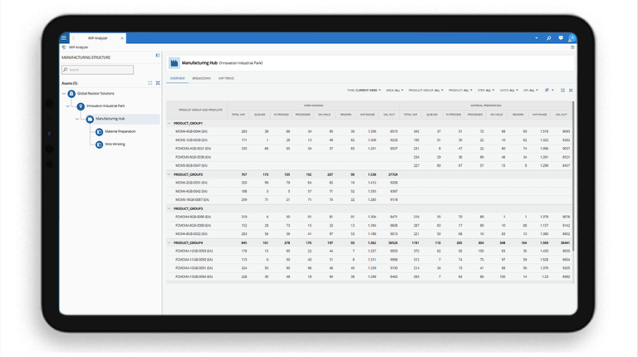
Task: Collapse all assets in tree
Action: (158, 83)
